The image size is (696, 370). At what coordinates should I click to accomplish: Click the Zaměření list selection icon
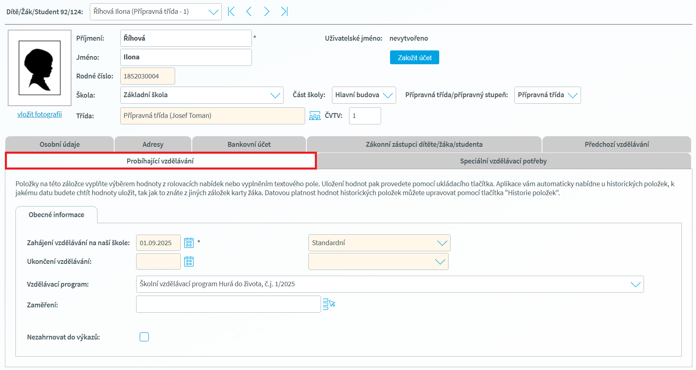point(329,304)
